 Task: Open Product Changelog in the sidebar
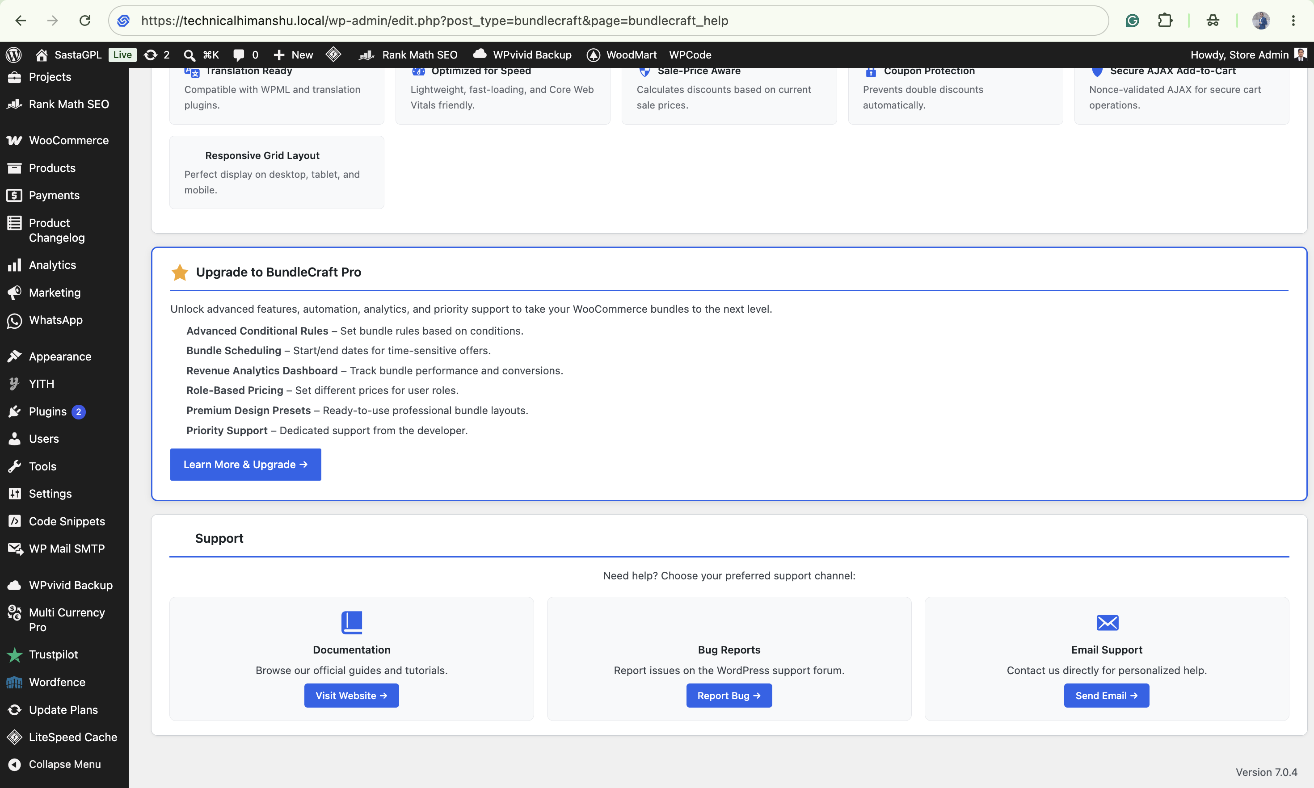coord(64,230)
